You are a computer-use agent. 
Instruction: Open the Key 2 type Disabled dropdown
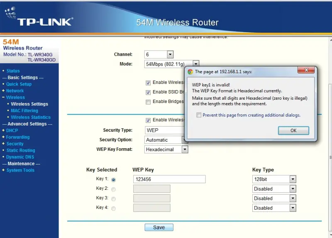(274, 189)
